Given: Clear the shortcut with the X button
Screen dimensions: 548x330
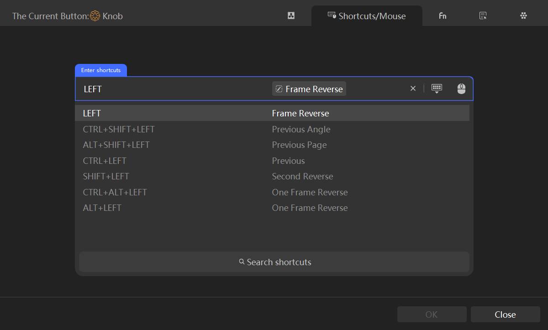Looking at the screenshot, I should (x=413, y=89).
